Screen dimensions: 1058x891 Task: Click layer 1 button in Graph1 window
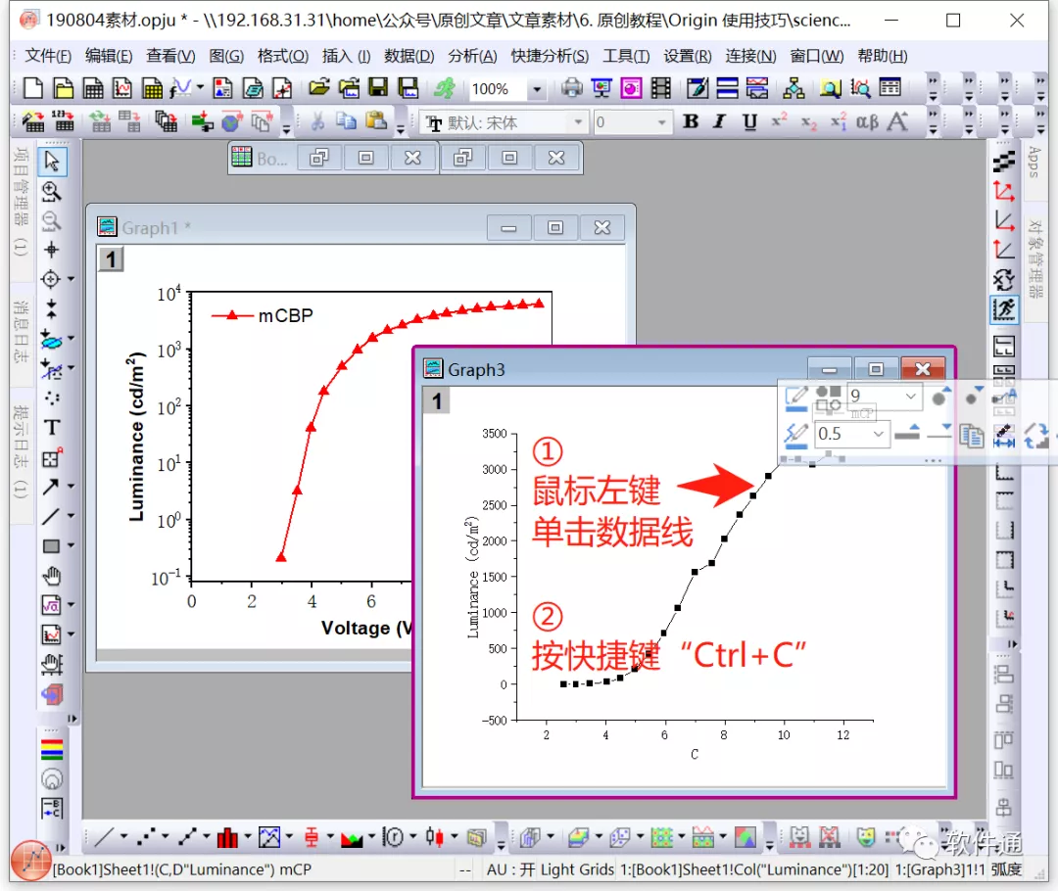112,259
